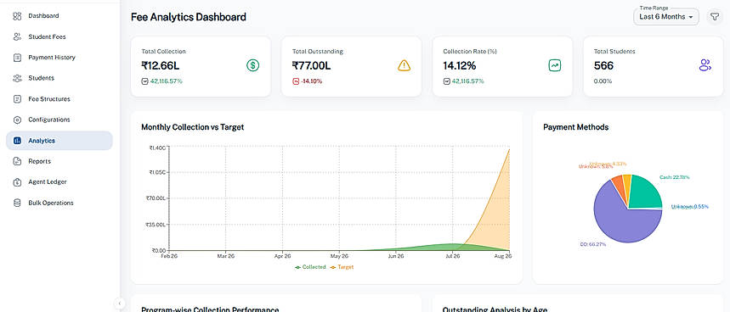Go to Payment History page

click(59, 58)
